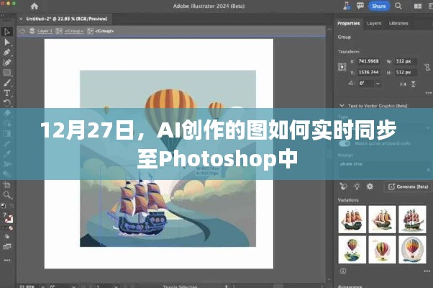Viewport: 433px width, 288px height.
Task: Open the zoom level 22.93% dropdown
Action: point(42,286)
